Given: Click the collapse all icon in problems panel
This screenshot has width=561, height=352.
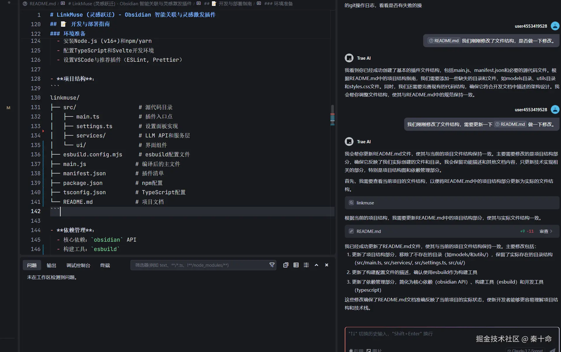Looking at the screenshot, I should pyautogui.click(x=286, y=265).
